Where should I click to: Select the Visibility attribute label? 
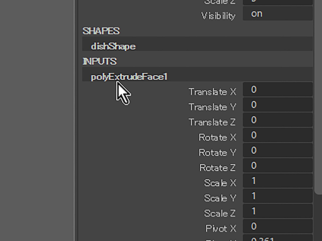(218, 16)
